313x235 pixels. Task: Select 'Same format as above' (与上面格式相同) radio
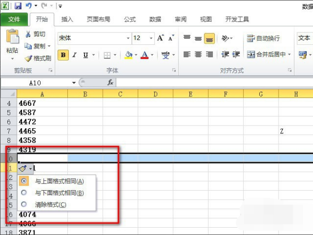24,181
